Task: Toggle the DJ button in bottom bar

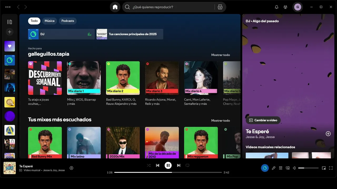Action: [x=265, y=168]
